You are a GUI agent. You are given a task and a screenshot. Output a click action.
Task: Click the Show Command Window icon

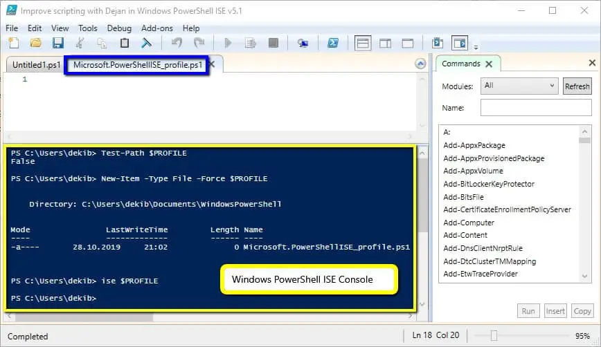point(438,43)
